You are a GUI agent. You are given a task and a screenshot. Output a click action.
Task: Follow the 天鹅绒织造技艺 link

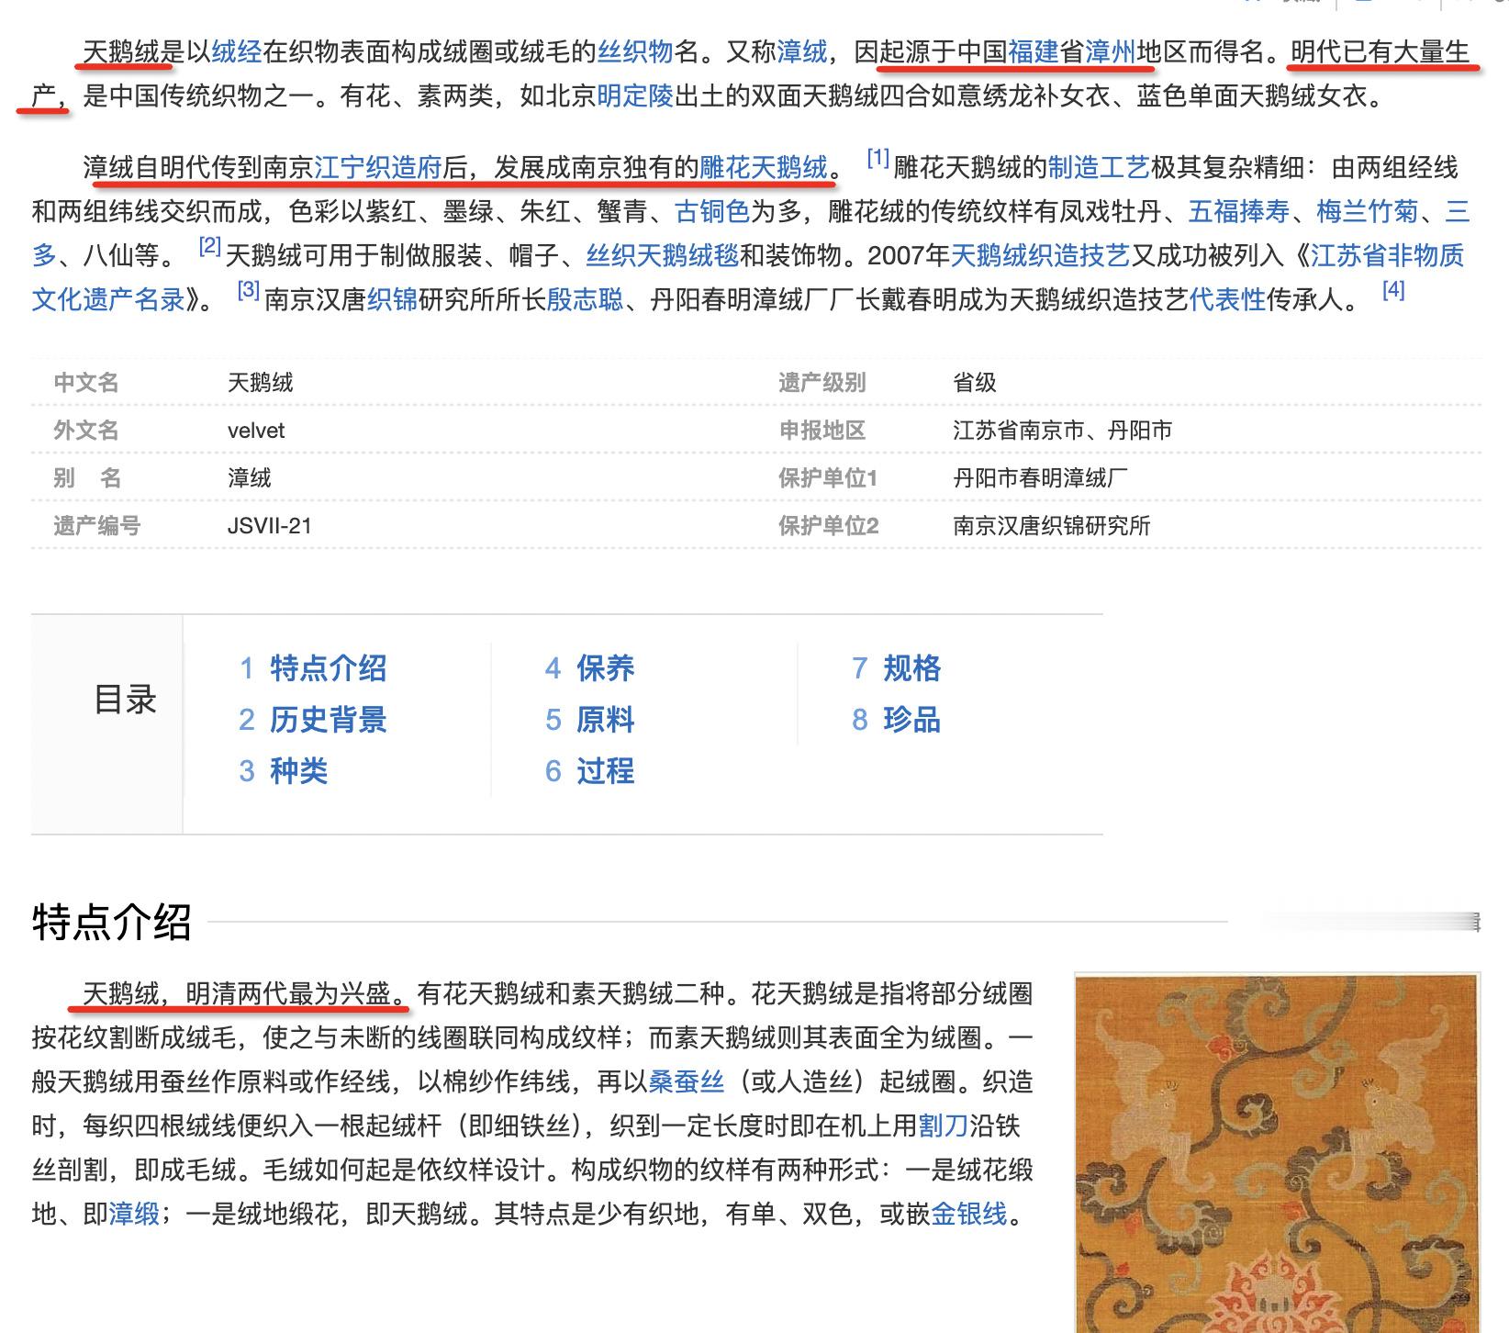point(1040,255)
